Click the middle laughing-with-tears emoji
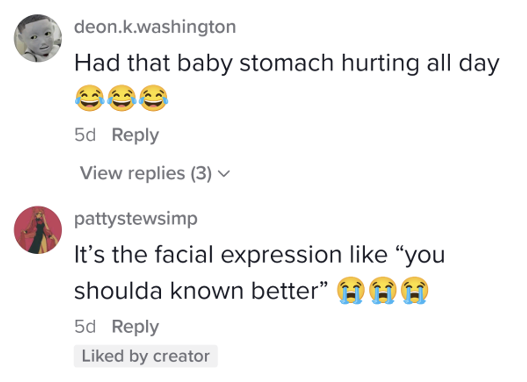The image size is (527, 382). point(122,99)
